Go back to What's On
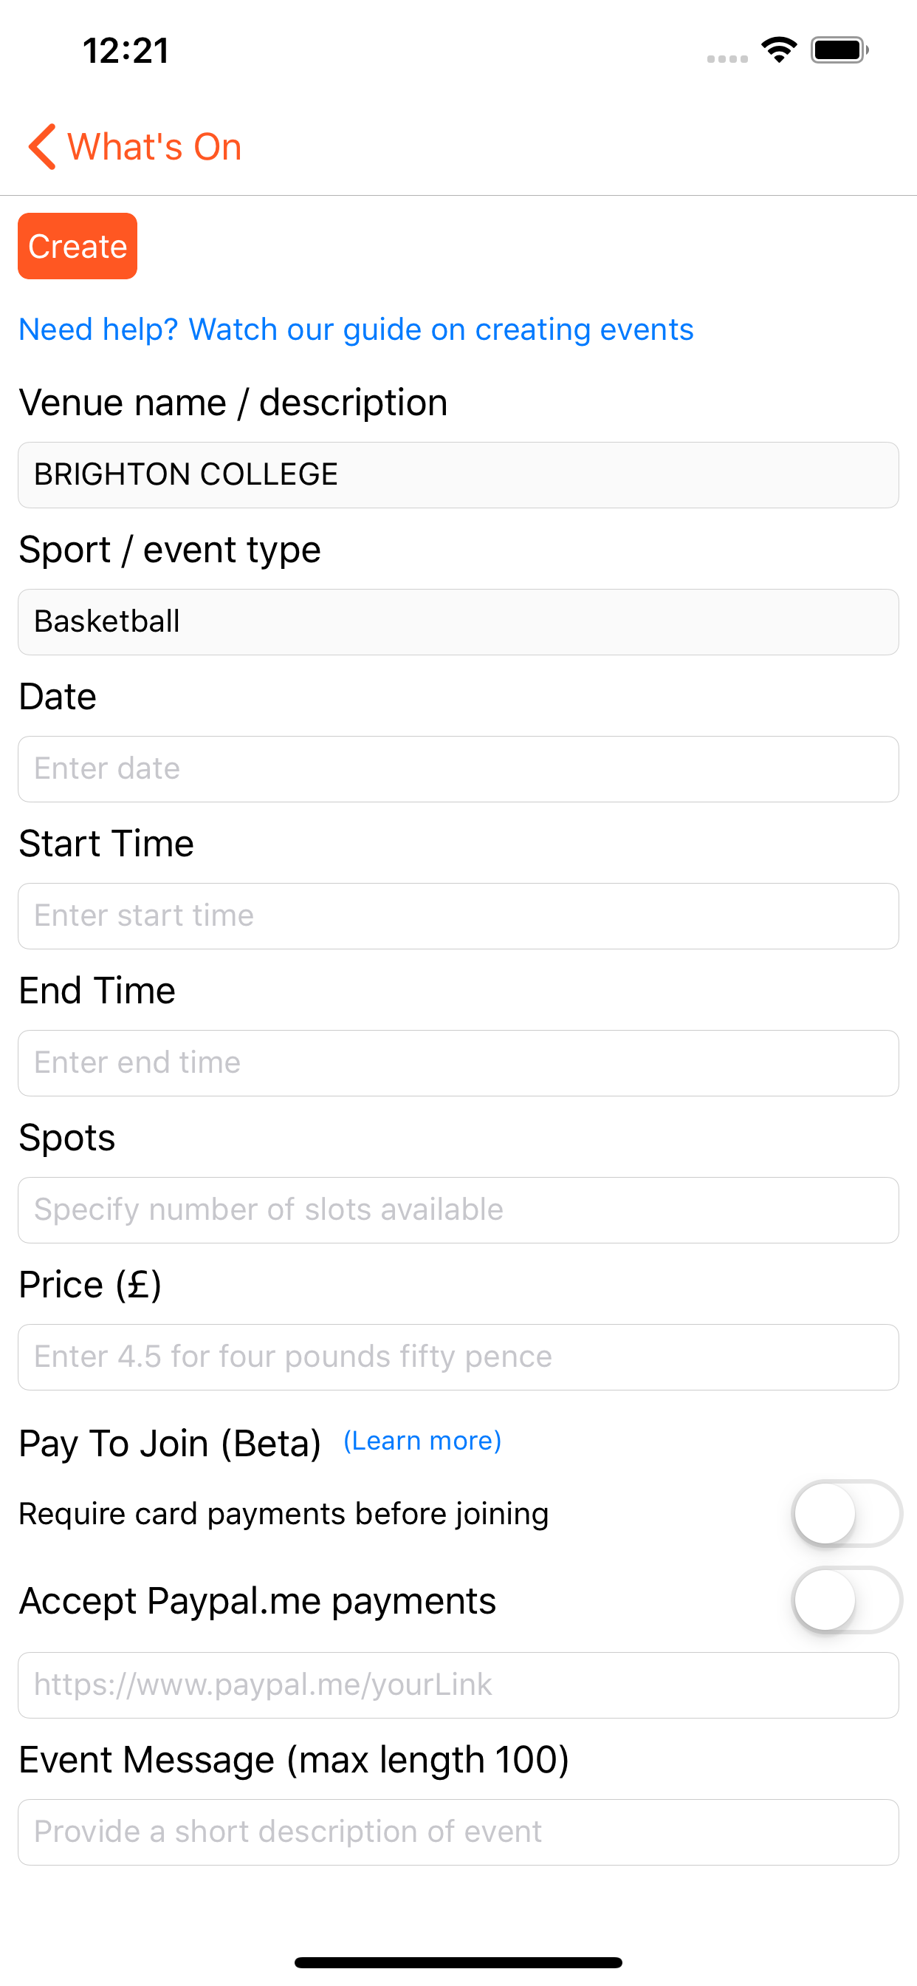The height and width of the screenshot is (1986, 917). coord(136,146)
